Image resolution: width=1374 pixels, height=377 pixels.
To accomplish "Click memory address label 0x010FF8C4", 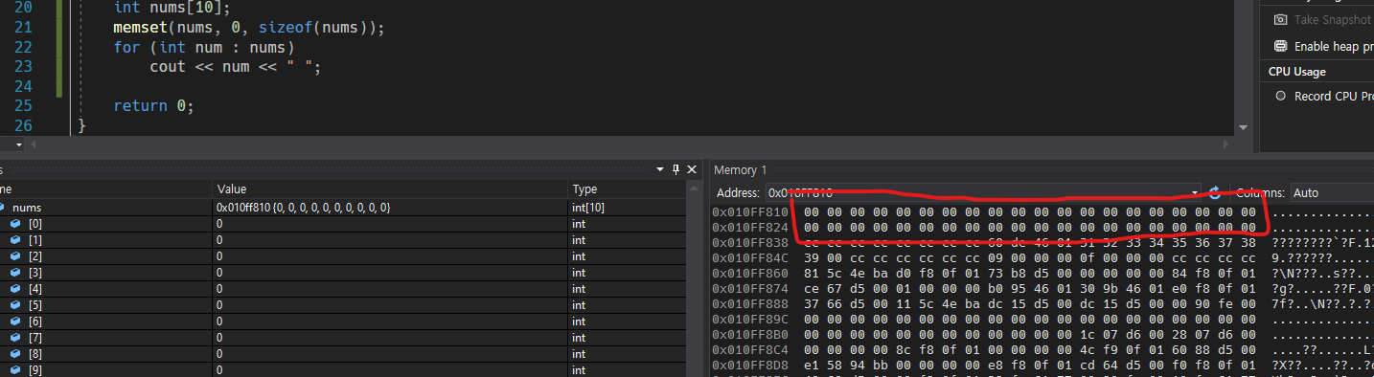I will click(749, 351).
